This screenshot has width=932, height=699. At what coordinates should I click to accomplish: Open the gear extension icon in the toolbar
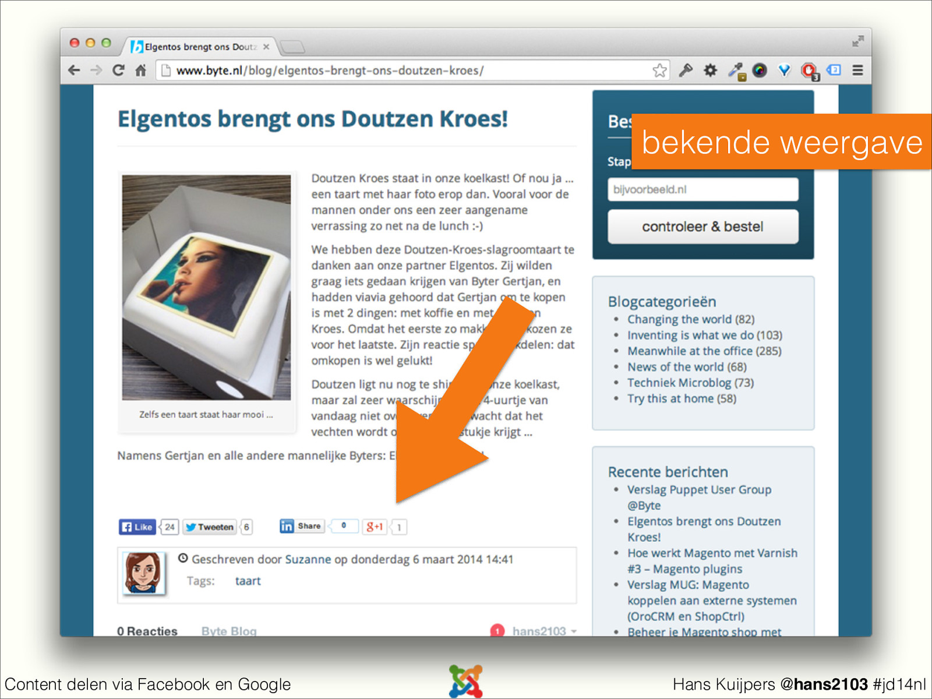tap(710, 70)
